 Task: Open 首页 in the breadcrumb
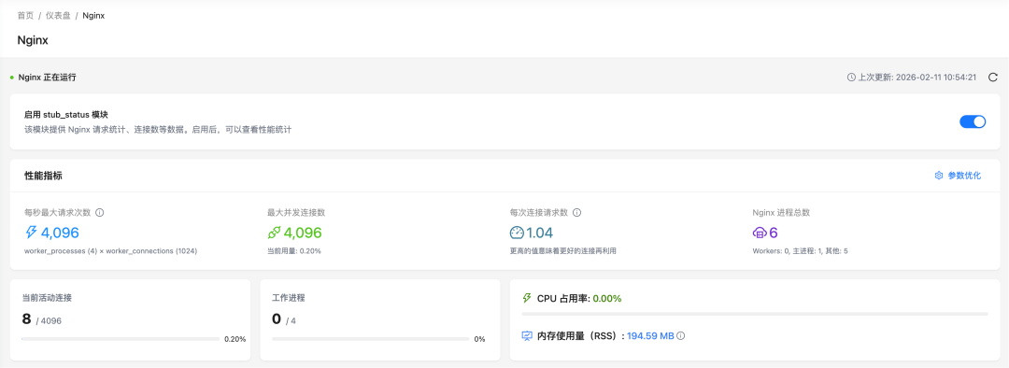pos(25,16)
